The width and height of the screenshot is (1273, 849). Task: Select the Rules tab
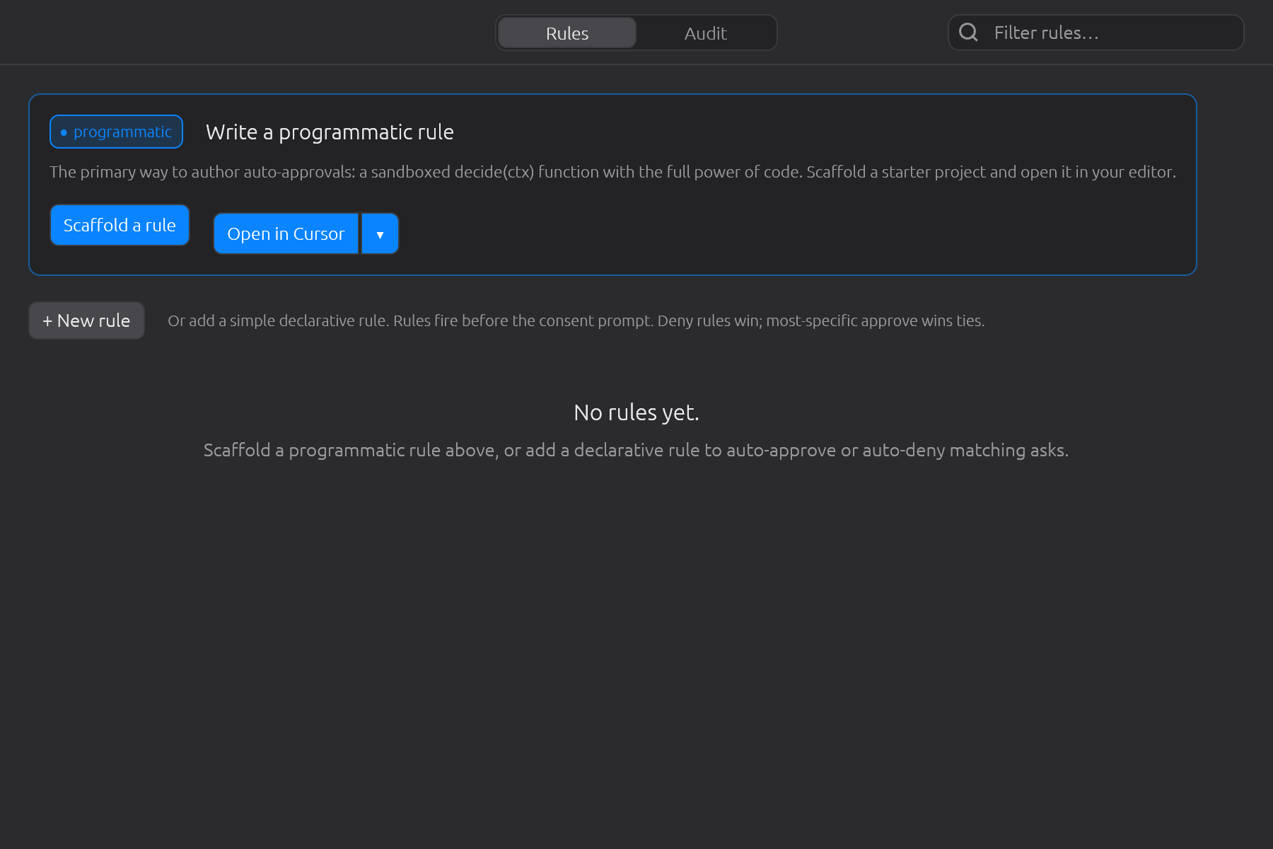(567, 33)
